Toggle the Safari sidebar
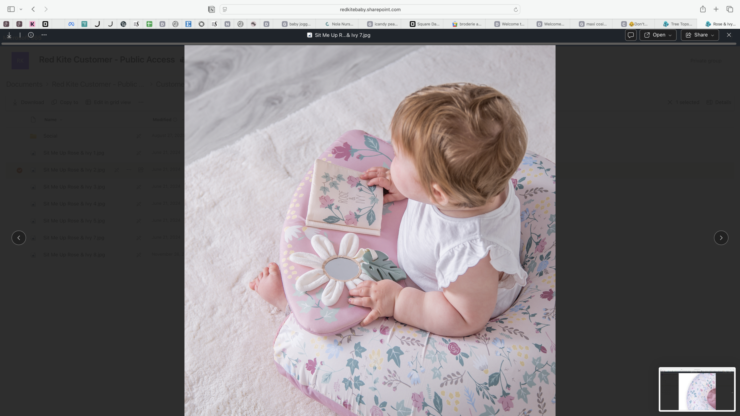This screenshot has height=416, width=740. [11, 9]
